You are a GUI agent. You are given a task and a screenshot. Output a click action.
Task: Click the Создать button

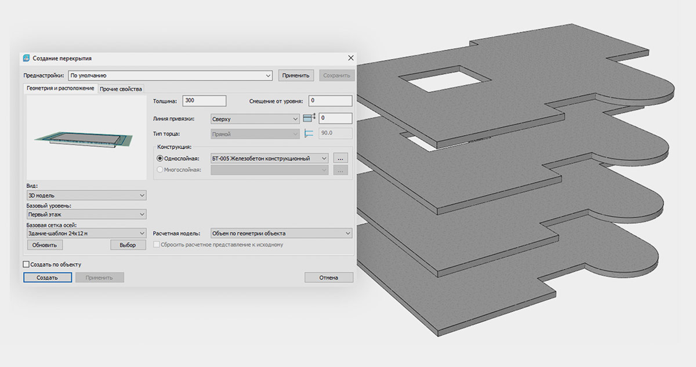[47, 278]
